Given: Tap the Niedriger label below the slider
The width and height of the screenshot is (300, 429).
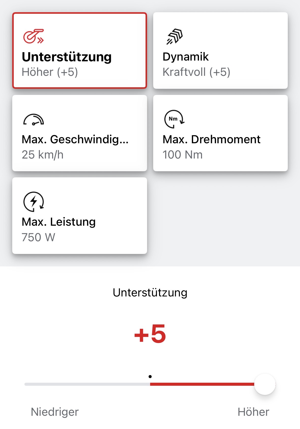Looking at the screenshot, I should [x=55, y=412].
